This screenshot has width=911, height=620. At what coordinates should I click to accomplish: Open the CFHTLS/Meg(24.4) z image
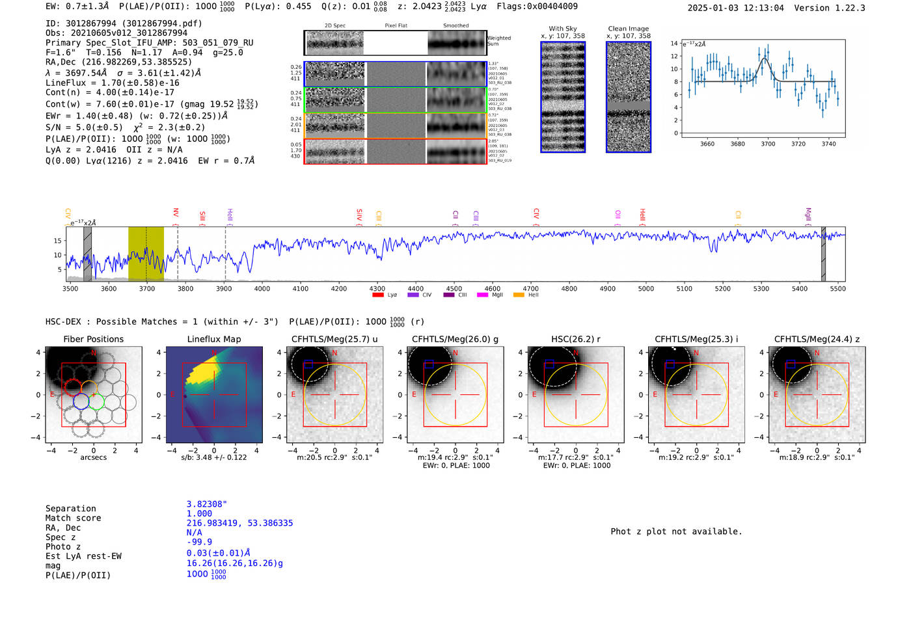[x=817, y=395]
